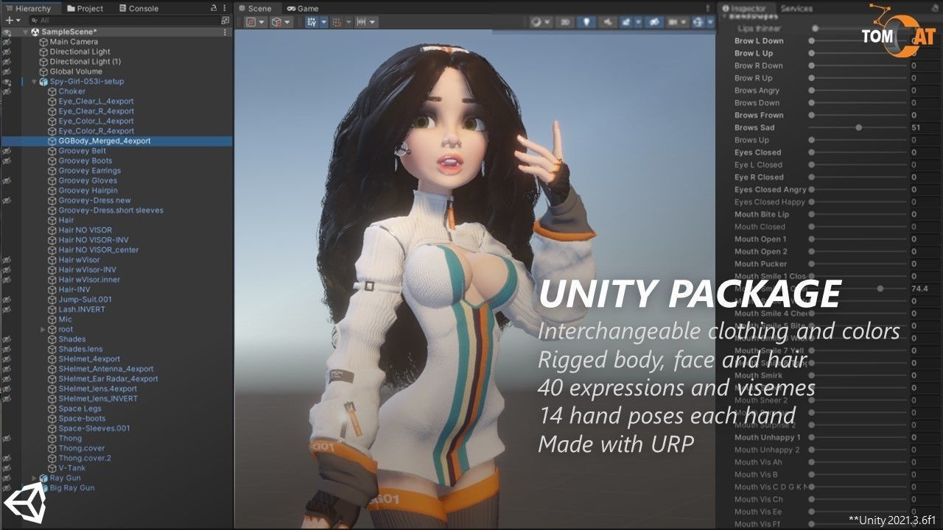Viewport: 943px width, 530px height.
Task: Toggle scene view lighting in Scene toolbar
Action: 586,21
